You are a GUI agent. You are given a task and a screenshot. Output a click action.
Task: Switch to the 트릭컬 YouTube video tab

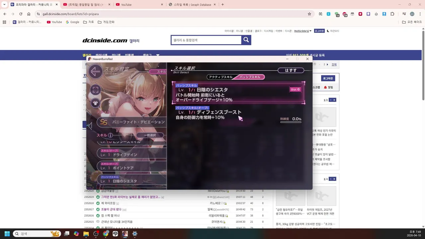[x=87, y=5]
